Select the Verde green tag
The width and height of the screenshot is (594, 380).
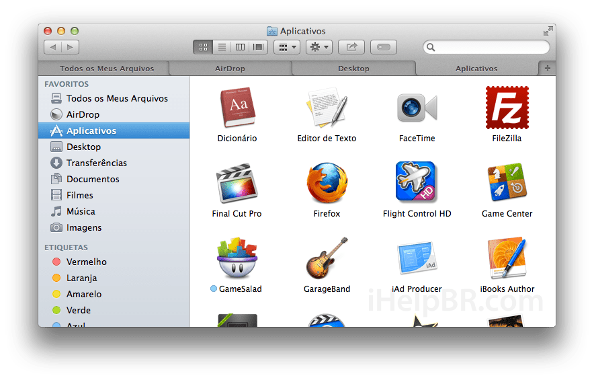(x=114, y=310)
